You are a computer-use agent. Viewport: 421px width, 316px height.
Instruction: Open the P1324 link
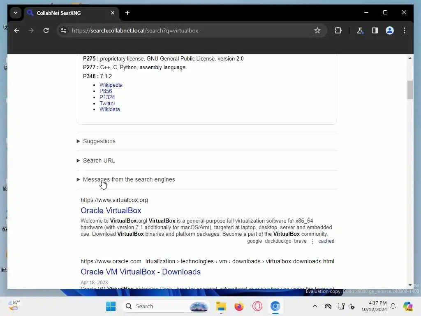pyautogui.click(x=107, y=97)
